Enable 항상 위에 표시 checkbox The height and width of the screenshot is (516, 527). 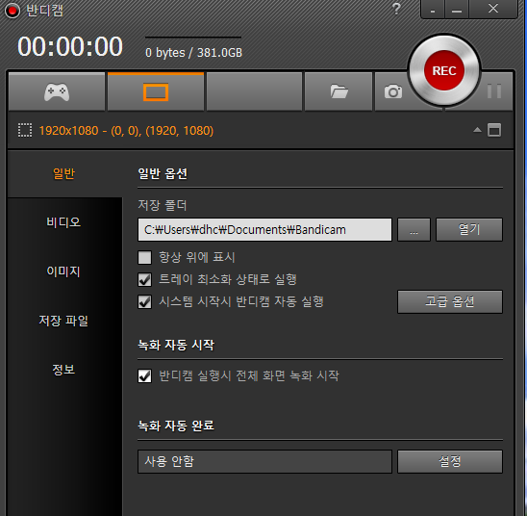click(145, 258)
